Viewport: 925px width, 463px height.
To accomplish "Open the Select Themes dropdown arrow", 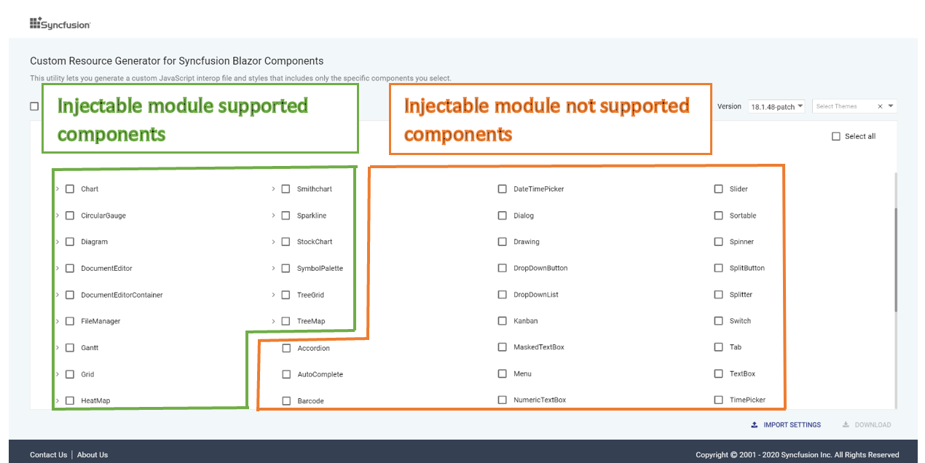I will tap(891, 106).
